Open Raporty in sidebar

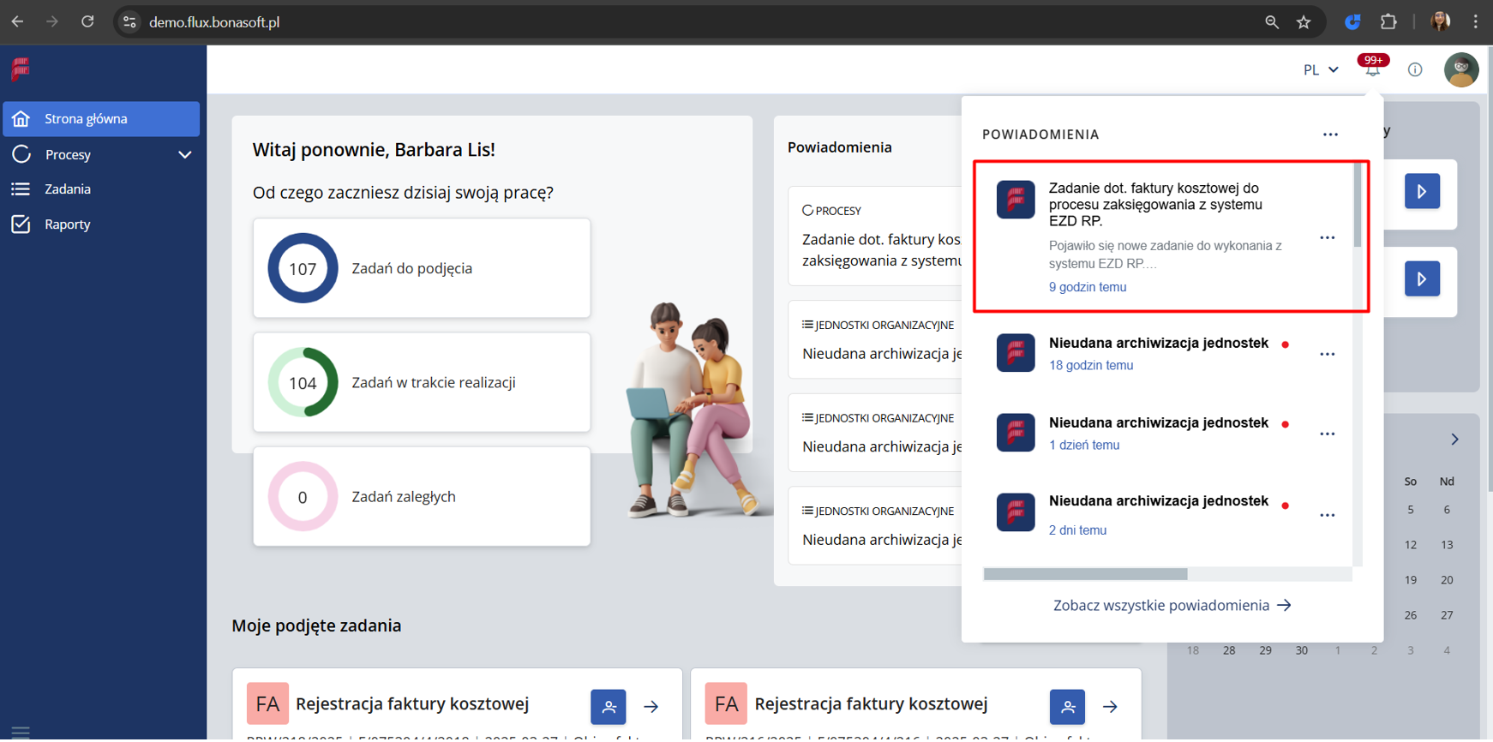point(68,224)
